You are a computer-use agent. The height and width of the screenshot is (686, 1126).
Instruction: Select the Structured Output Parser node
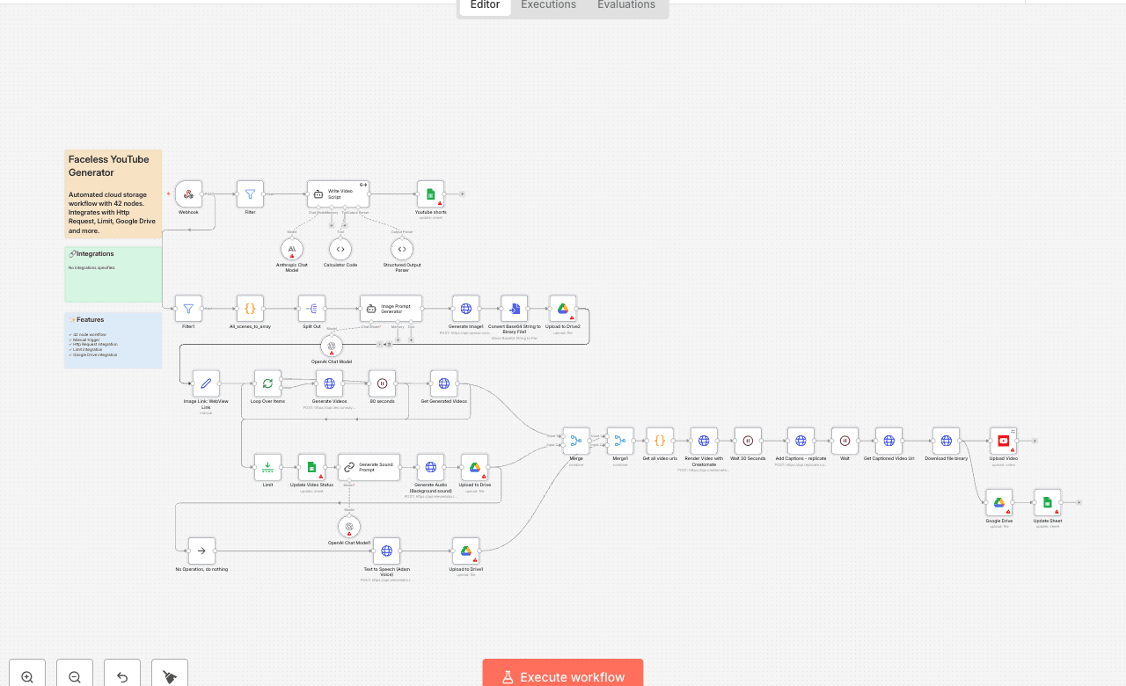pos(402,250)
